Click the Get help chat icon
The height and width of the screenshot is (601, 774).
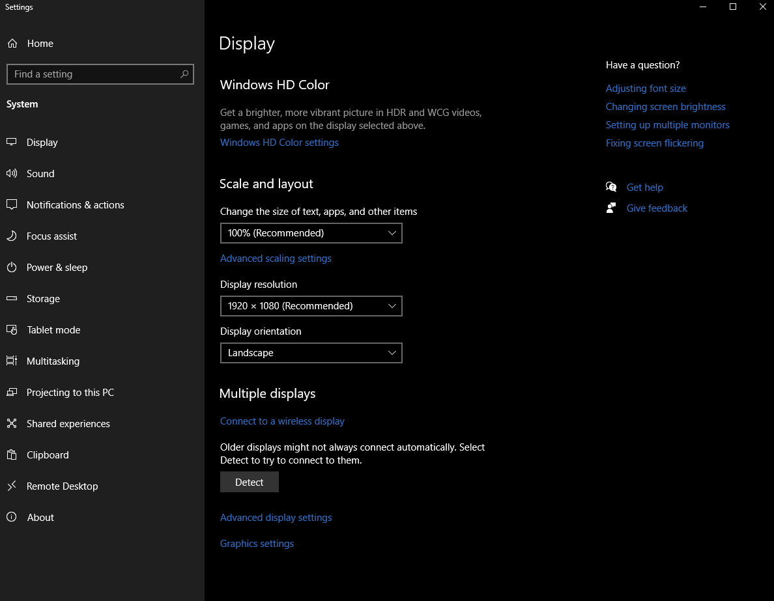tap(611, 187)
